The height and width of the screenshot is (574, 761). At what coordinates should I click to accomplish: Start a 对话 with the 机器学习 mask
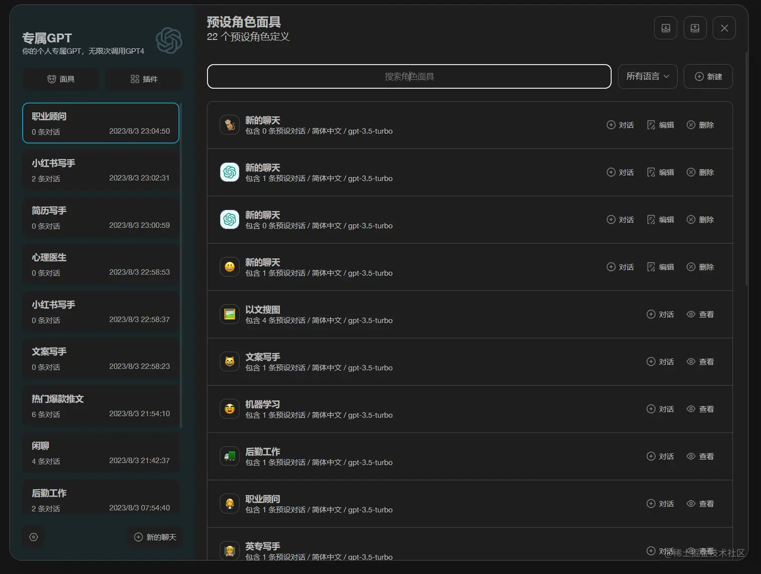tap(660, 409)
